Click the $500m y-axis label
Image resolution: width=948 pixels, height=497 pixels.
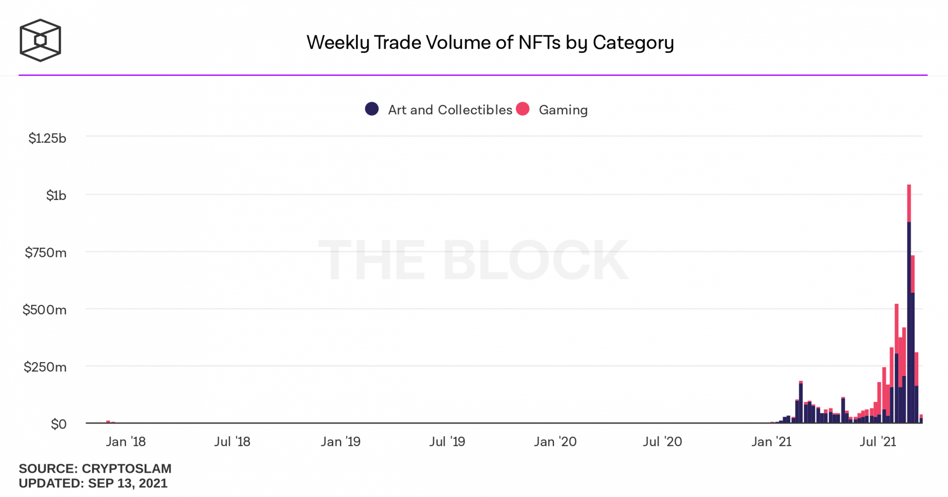tap(45, 310)
